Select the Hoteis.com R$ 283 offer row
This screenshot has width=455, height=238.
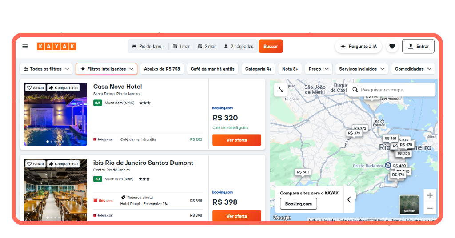[148, 139]
